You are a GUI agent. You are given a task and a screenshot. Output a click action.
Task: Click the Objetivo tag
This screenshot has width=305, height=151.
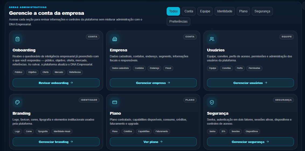tap(33, 72)
